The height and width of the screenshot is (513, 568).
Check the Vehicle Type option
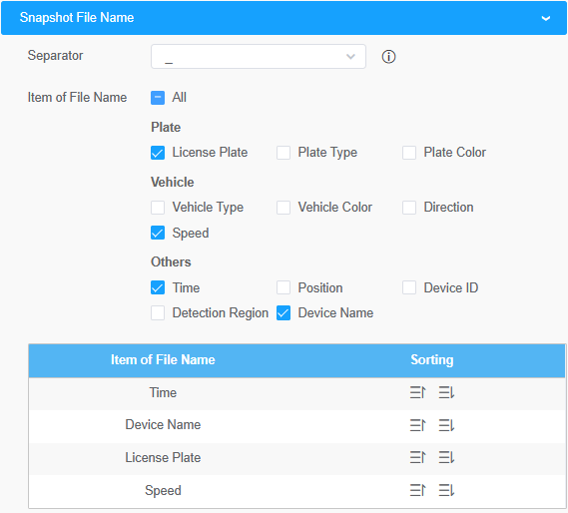click(158, 208)
